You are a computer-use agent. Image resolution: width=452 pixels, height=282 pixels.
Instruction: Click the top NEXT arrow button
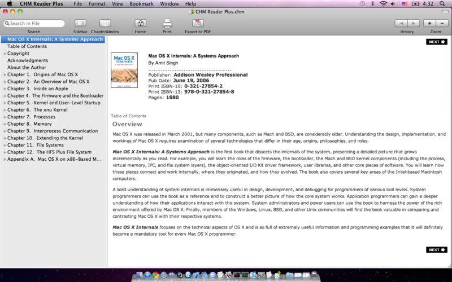437,42
